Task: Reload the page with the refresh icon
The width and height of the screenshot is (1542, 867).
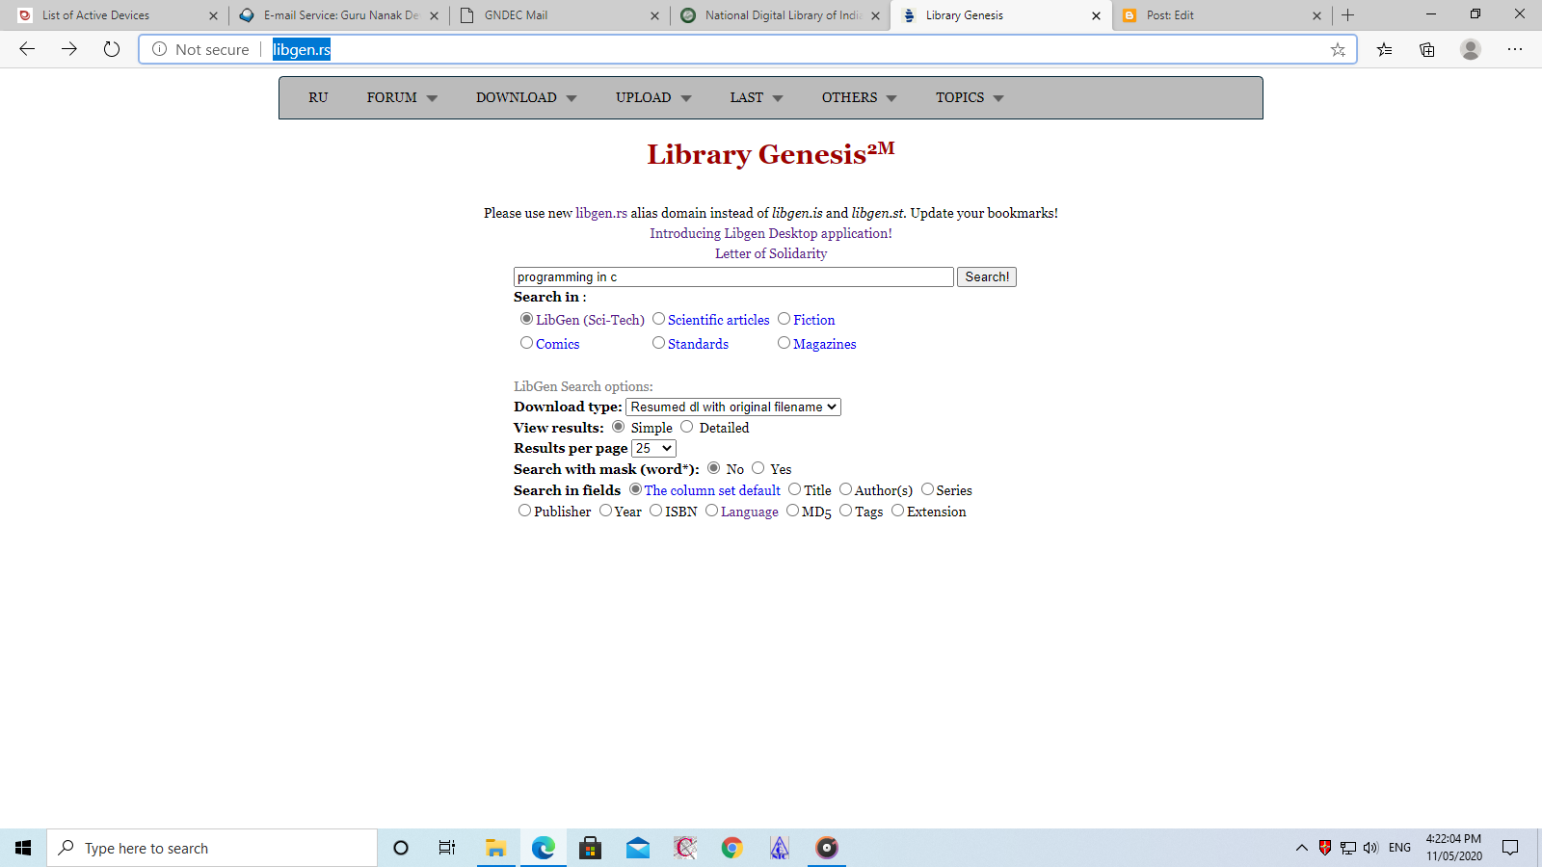Action: (112, 49)
